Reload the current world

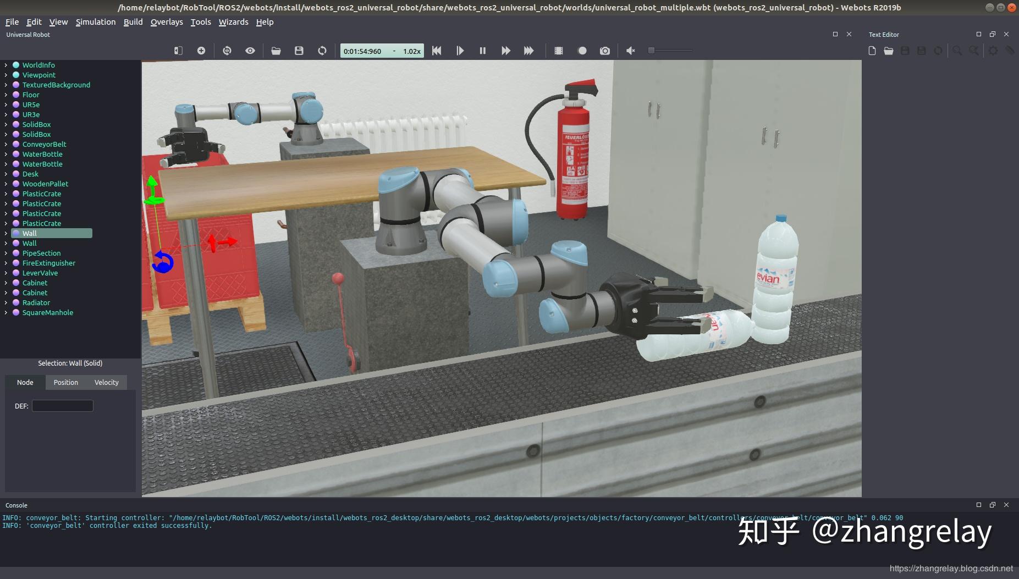[321, 51]
